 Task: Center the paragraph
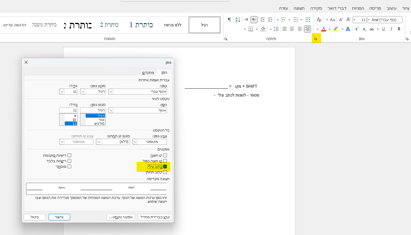pos(300,29)
